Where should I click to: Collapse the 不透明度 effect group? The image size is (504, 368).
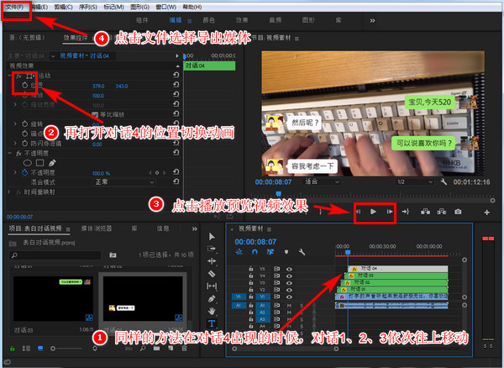9,153
